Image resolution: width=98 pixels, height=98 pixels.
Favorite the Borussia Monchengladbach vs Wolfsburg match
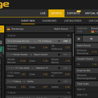point(59,41)
